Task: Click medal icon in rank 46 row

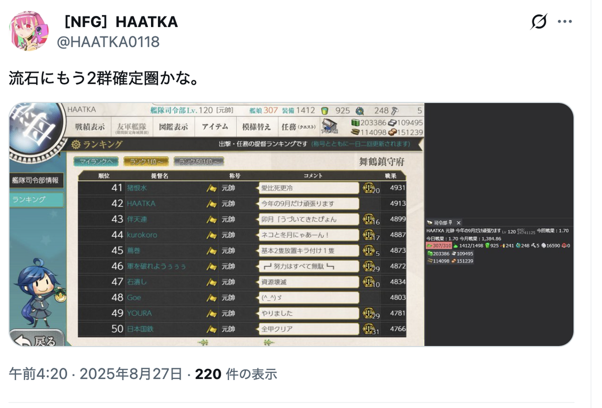Action: (x=369, y=266)
